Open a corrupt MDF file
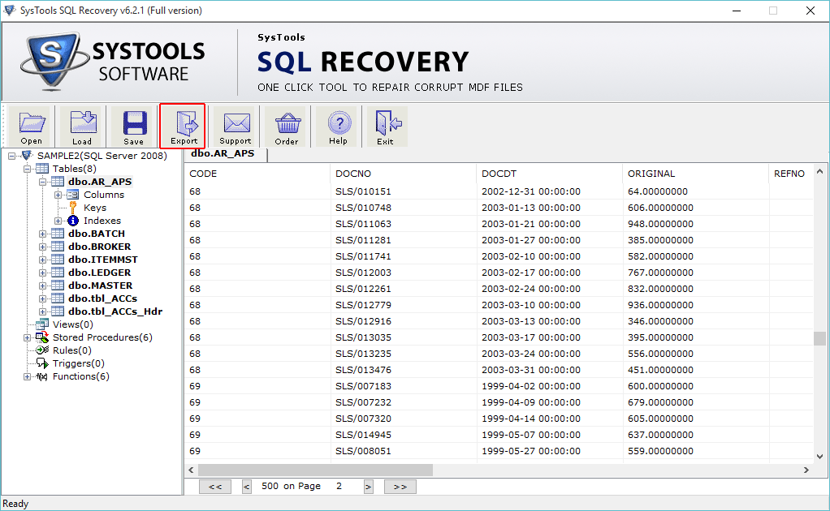 click(31, 126)
